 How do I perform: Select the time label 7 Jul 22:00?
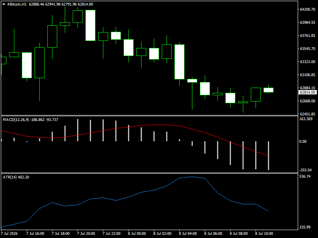coord(112,234)
